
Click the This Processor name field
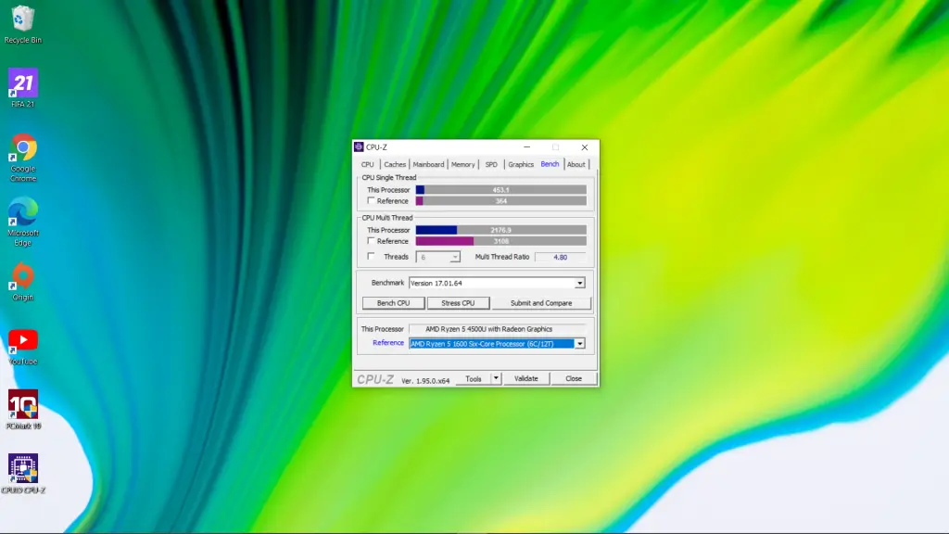pyautogui.click(x=497, y=329)
